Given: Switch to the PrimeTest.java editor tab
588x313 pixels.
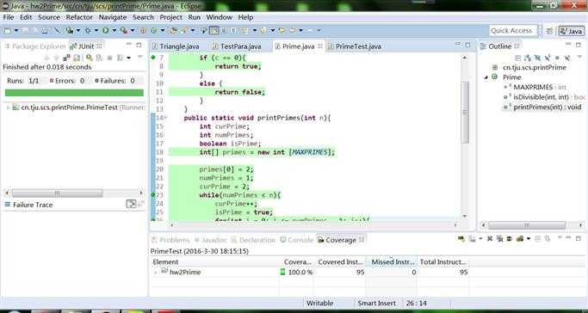Looking at the screenshot, I should 355,46.
